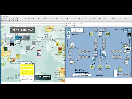Click zoom in icon in Tactical Display window

(68, 26)
